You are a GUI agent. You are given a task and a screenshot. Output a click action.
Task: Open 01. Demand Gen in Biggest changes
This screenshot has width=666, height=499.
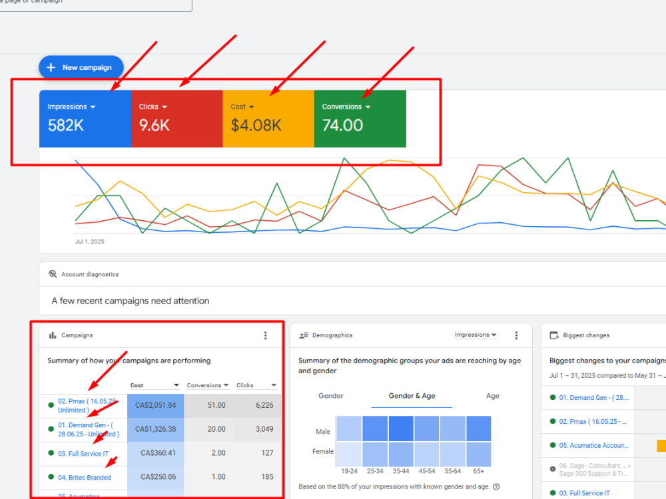coord(594,398)
